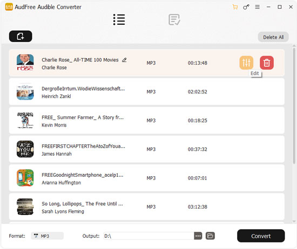Image resolution: width=297 pixels, height=249 pixels.
Task: Click MP3 format in Heinrich Zankl row
Action: coord(151,92)
